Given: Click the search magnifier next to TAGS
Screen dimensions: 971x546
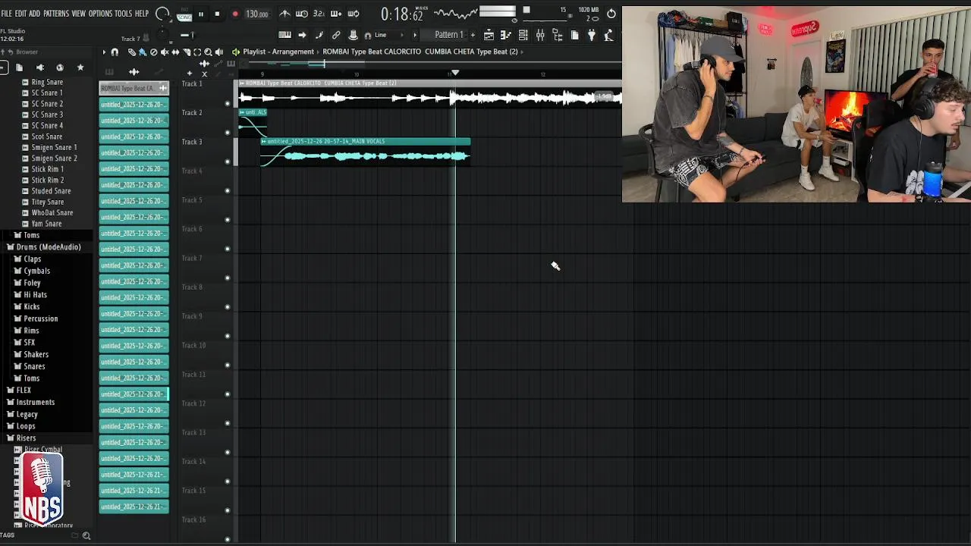Looking at the screenshot, I should click(86, 535).
